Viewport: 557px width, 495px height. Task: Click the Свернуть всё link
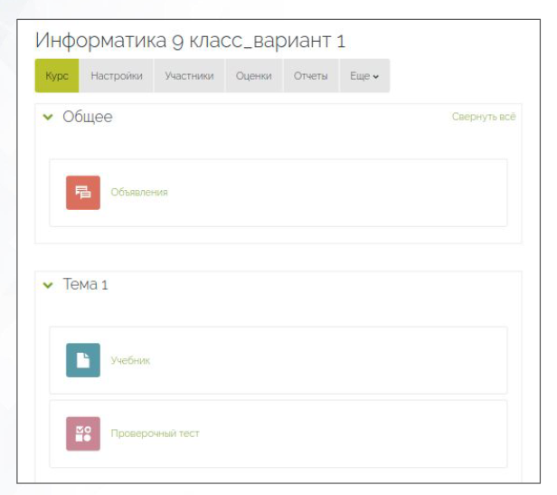click(483, 118)
